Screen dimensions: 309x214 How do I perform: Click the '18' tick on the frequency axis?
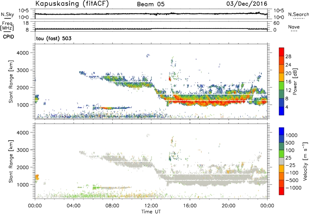coord(25,23)
